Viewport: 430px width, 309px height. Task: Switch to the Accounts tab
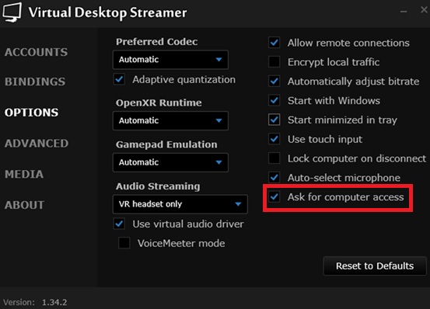(36, 52)
